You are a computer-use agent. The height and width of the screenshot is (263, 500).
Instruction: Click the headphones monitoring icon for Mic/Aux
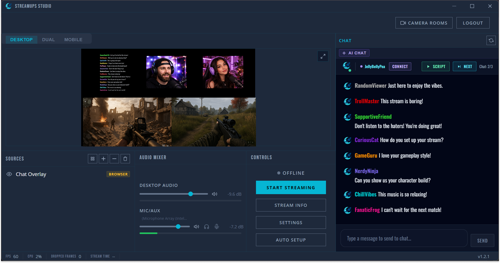[x=206, y=227]
